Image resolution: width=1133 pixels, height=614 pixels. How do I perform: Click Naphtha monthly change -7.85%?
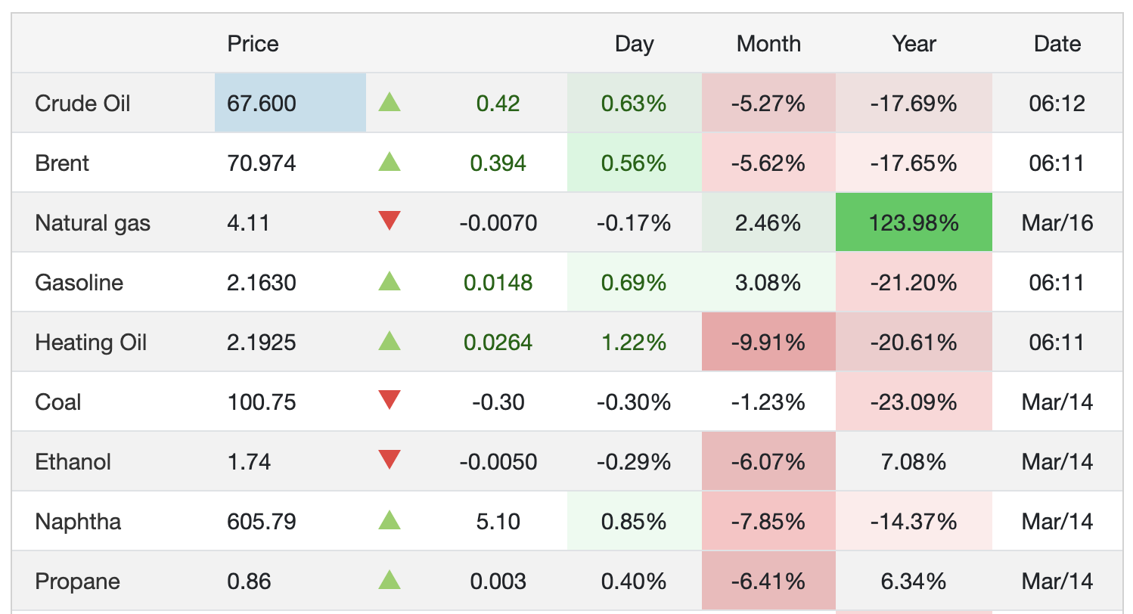tap(768, 522)
